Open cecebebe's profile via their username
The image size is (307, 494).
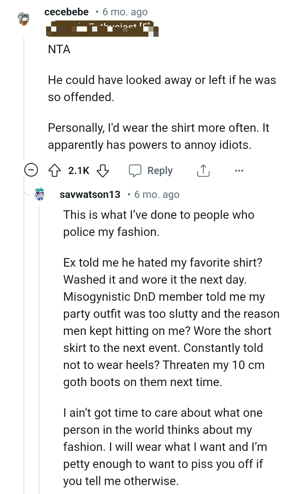(x=67, y=12)
